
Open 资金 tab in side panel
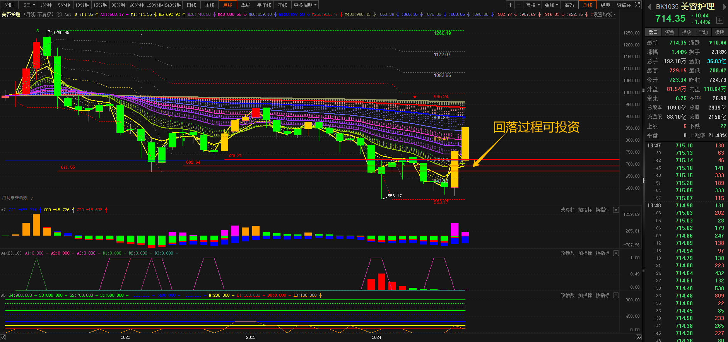[x=670, y=32]
